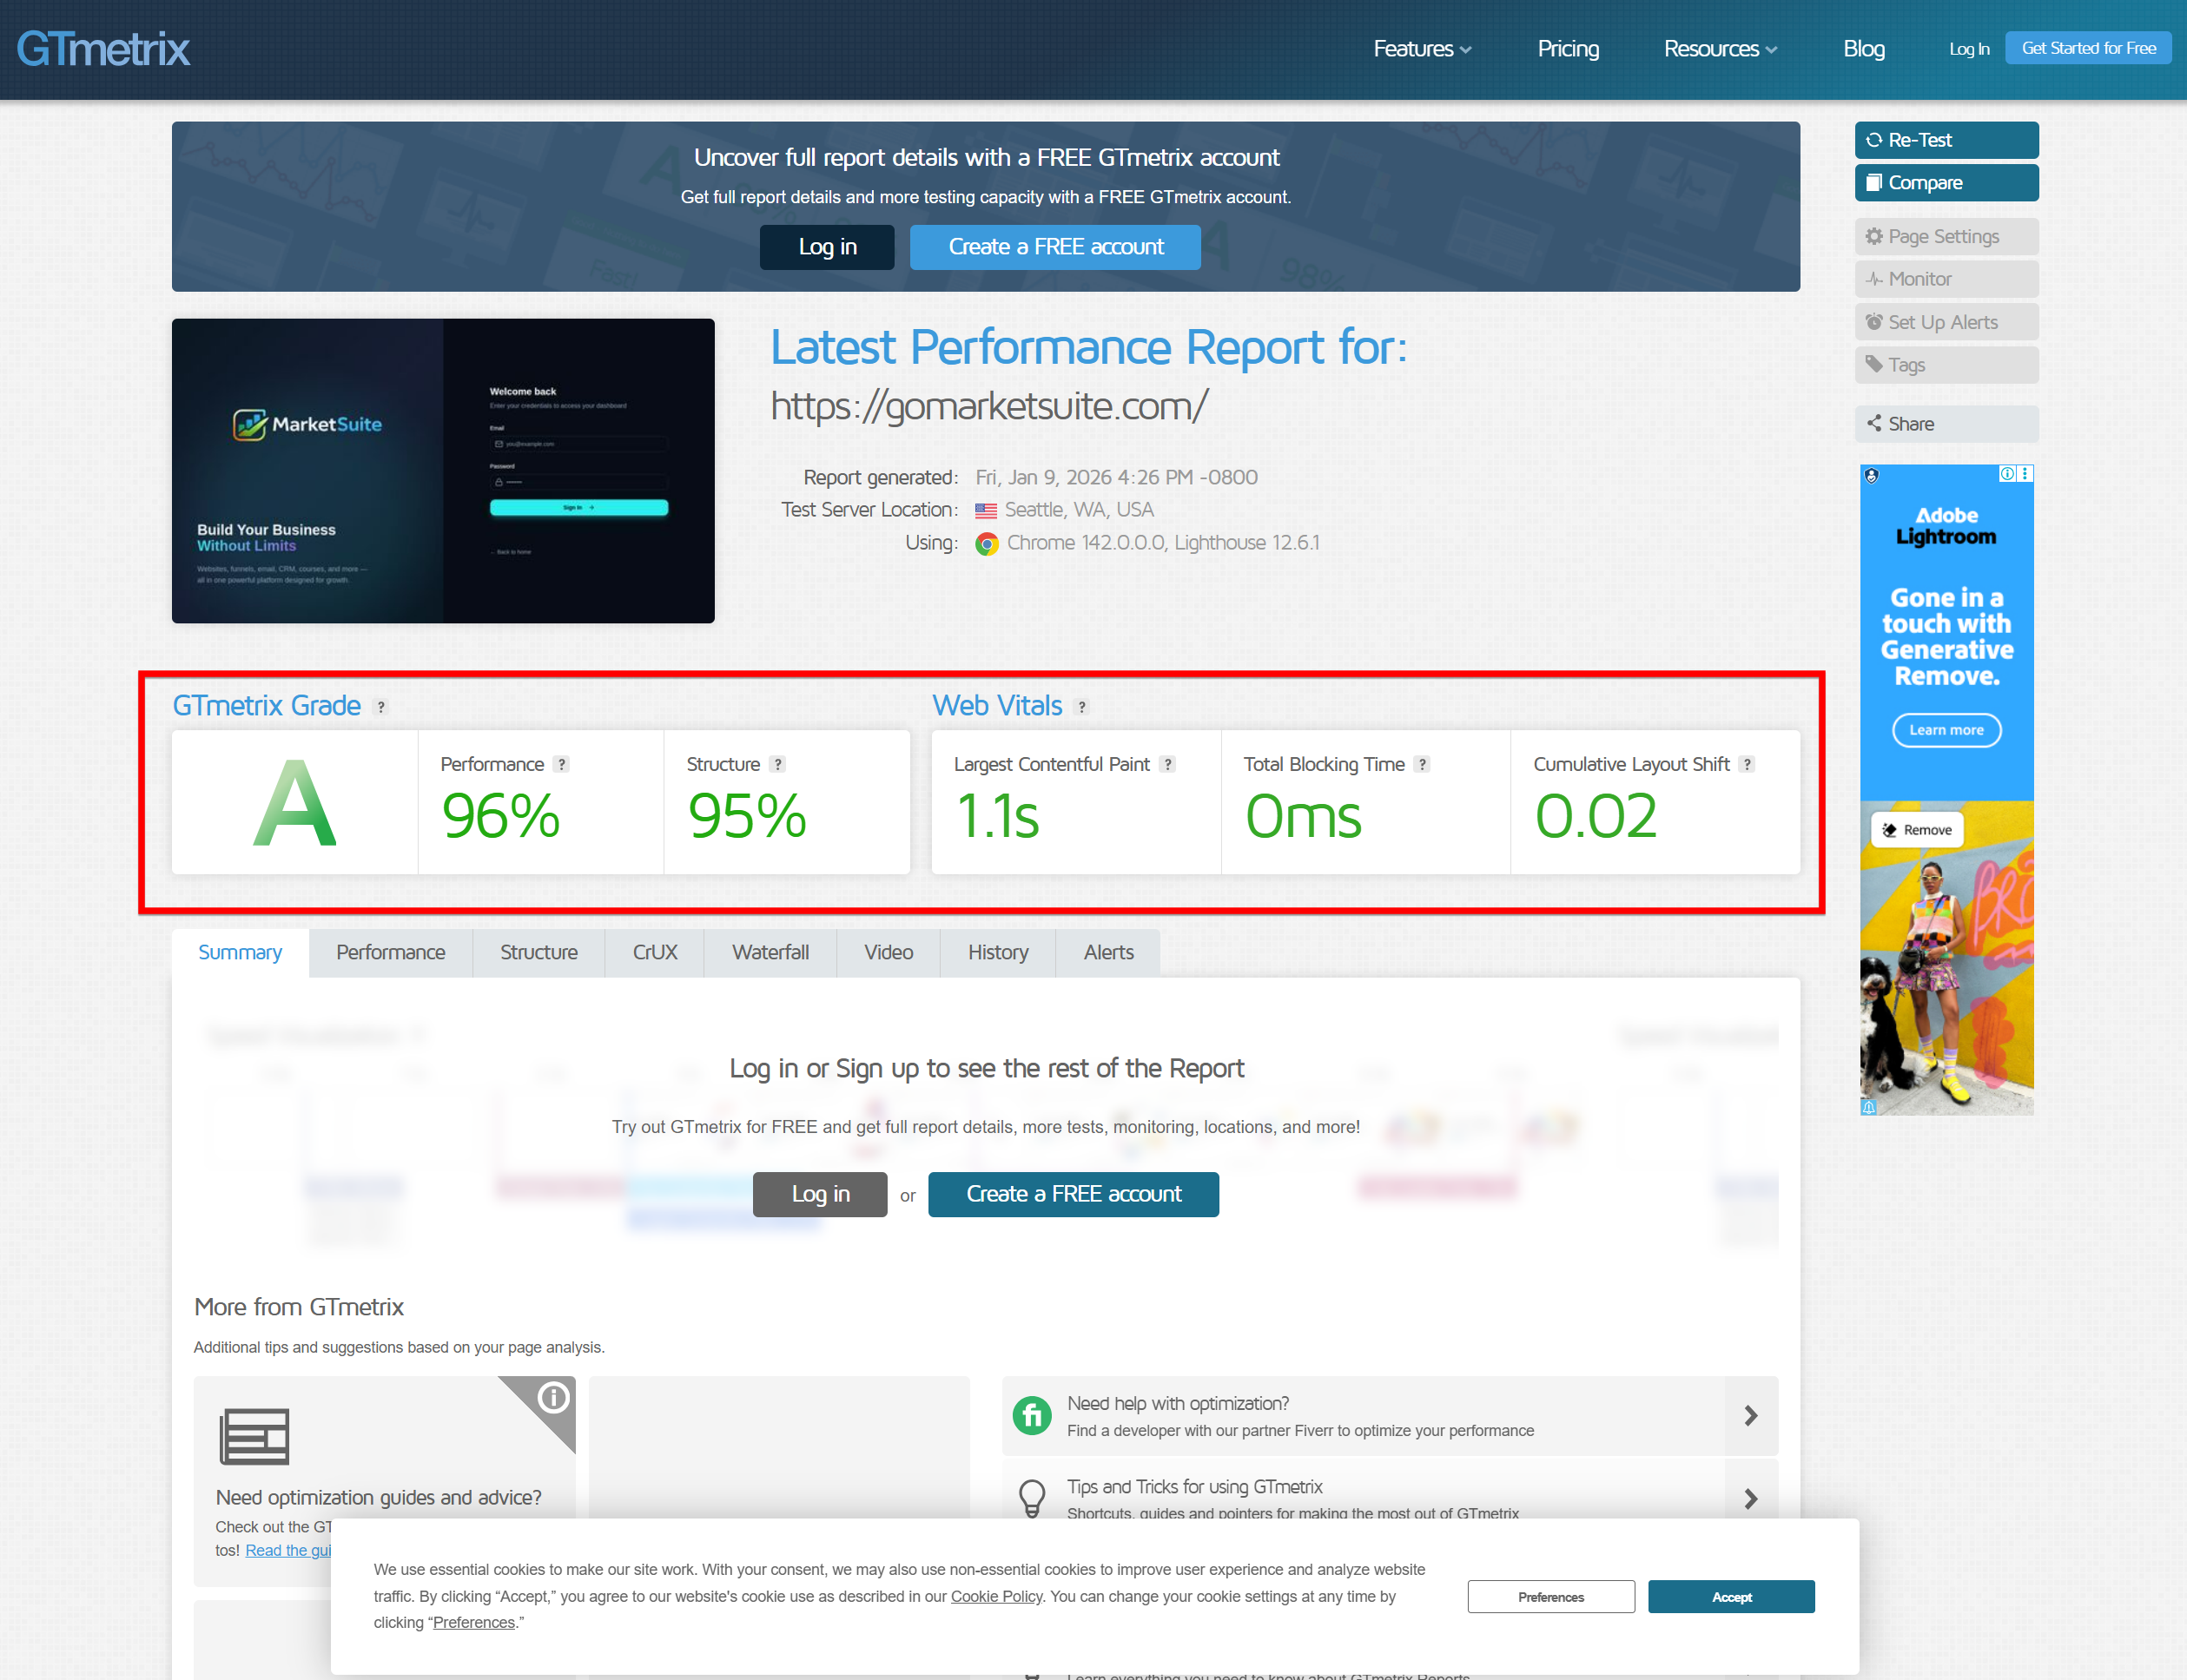Viewport: 2187px width, 1680px height.
Task: Click the Re-Test button
Action: pos(1945,140)
